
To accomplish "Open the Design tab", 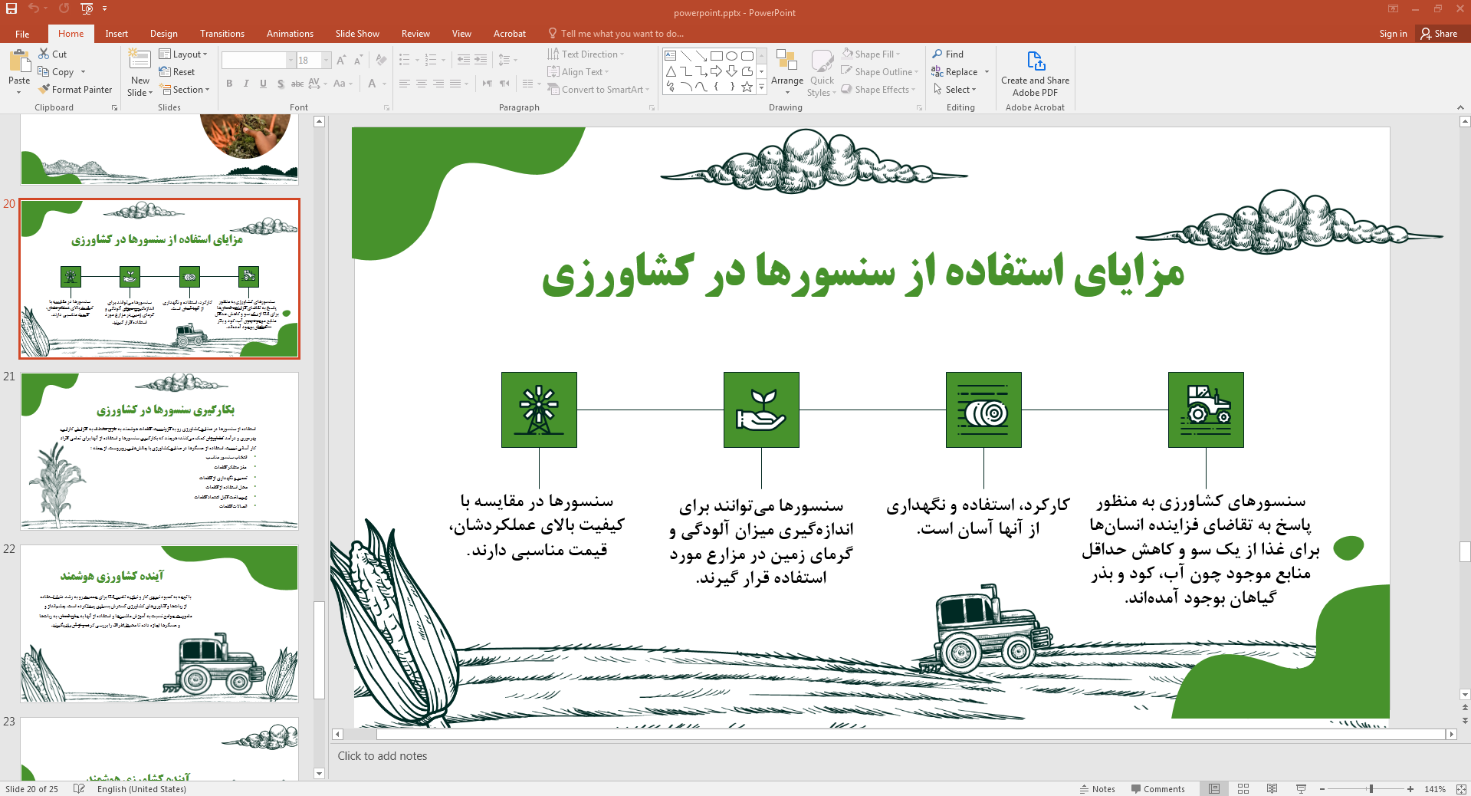I will 163,33.
